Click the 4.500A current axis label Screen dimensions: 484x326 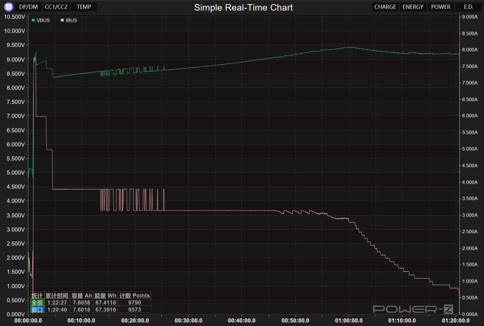470,165
